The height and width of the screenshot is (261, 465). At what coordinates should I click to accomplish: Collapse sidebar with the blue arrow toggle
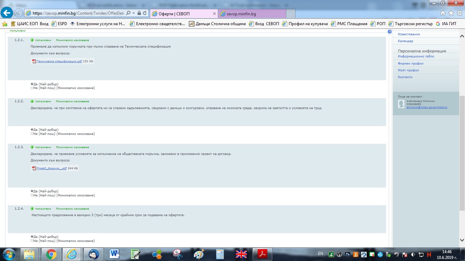[x=390, y=32]
